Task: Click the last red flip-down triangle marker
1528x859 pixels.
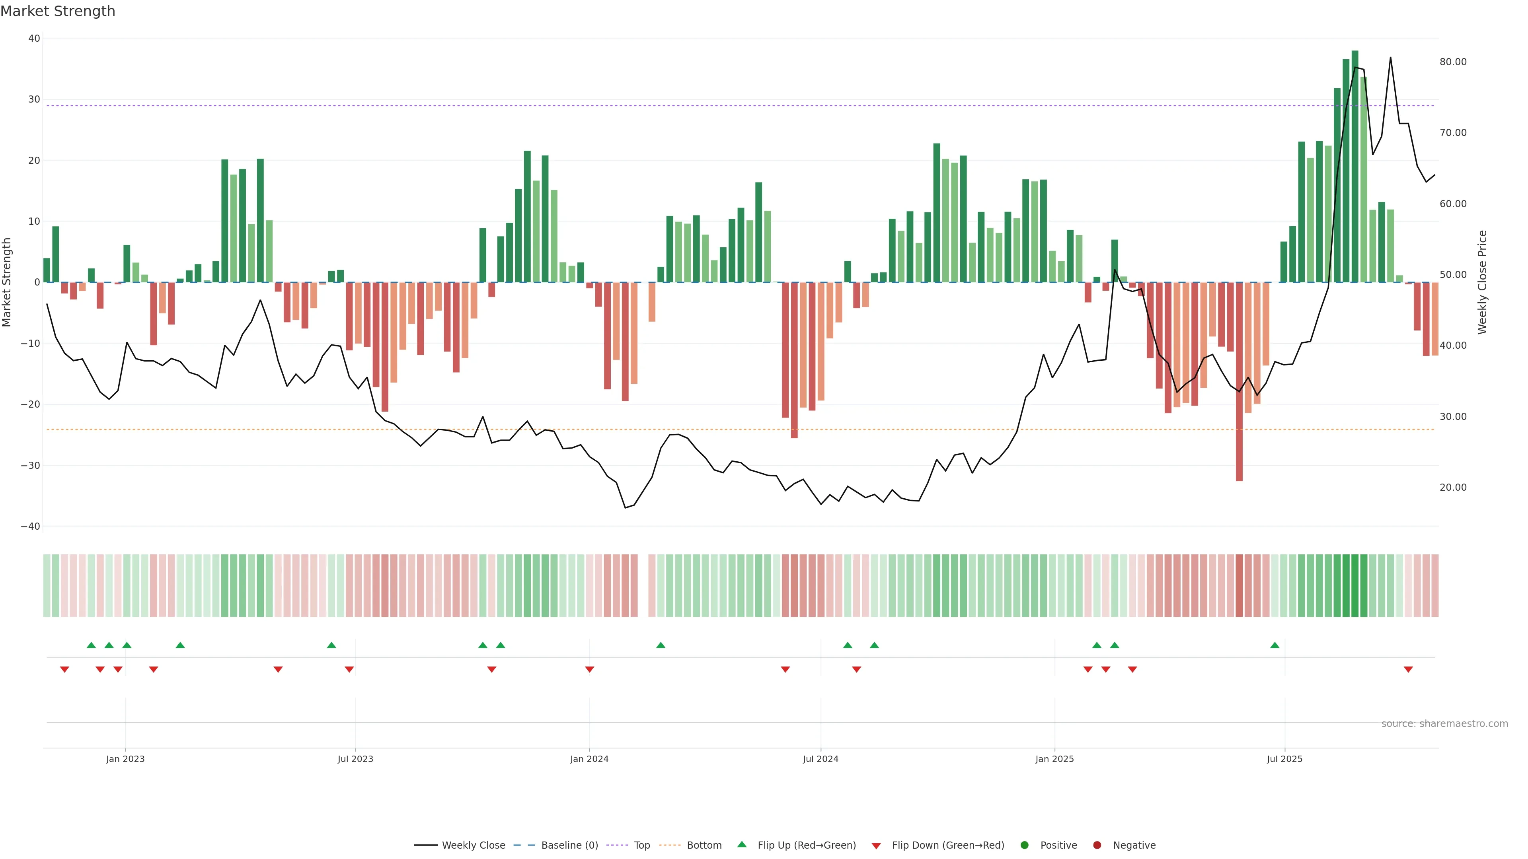Action: [1408, 669]
